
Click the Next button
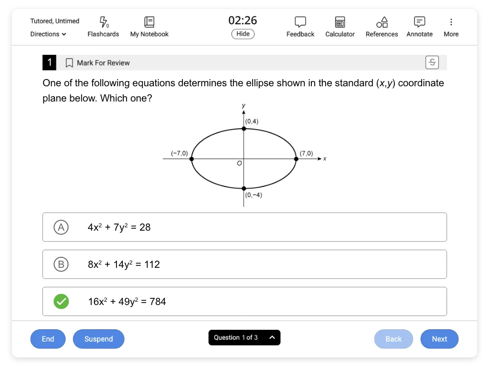tap(439, 339)
